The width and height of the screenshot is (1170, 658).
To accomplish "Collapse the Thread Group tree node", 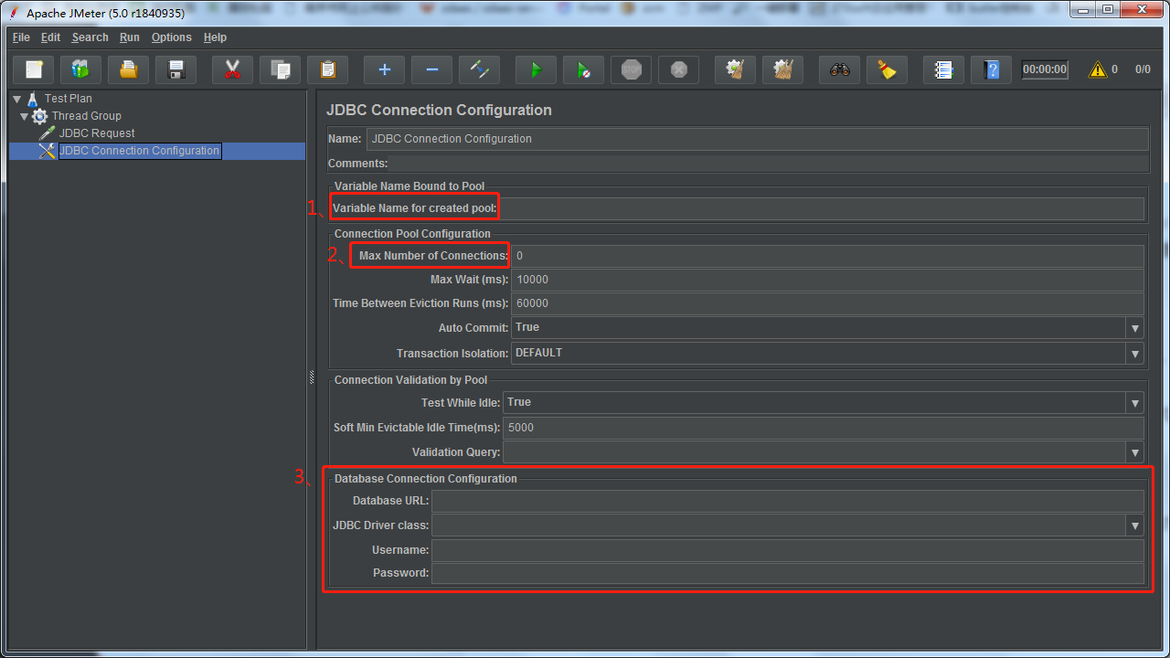I will [25, 116].
